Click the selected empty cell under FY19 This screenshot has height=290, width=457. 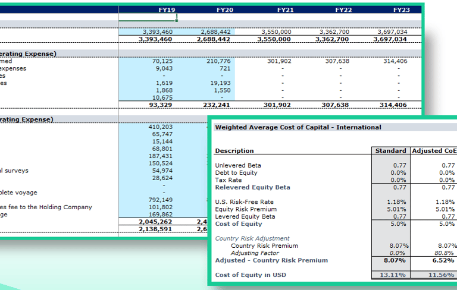coord(148,17)
